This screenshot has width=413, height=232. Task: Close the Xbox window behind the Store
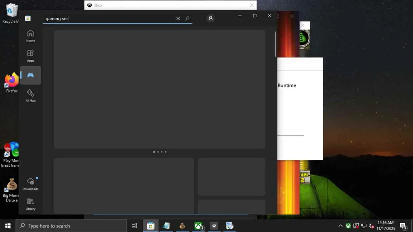(252, 5)
